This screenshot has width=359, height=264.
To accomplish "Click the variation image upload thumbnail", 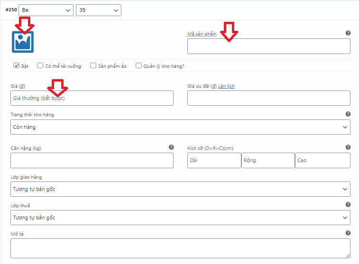I will tap(23, 42).
